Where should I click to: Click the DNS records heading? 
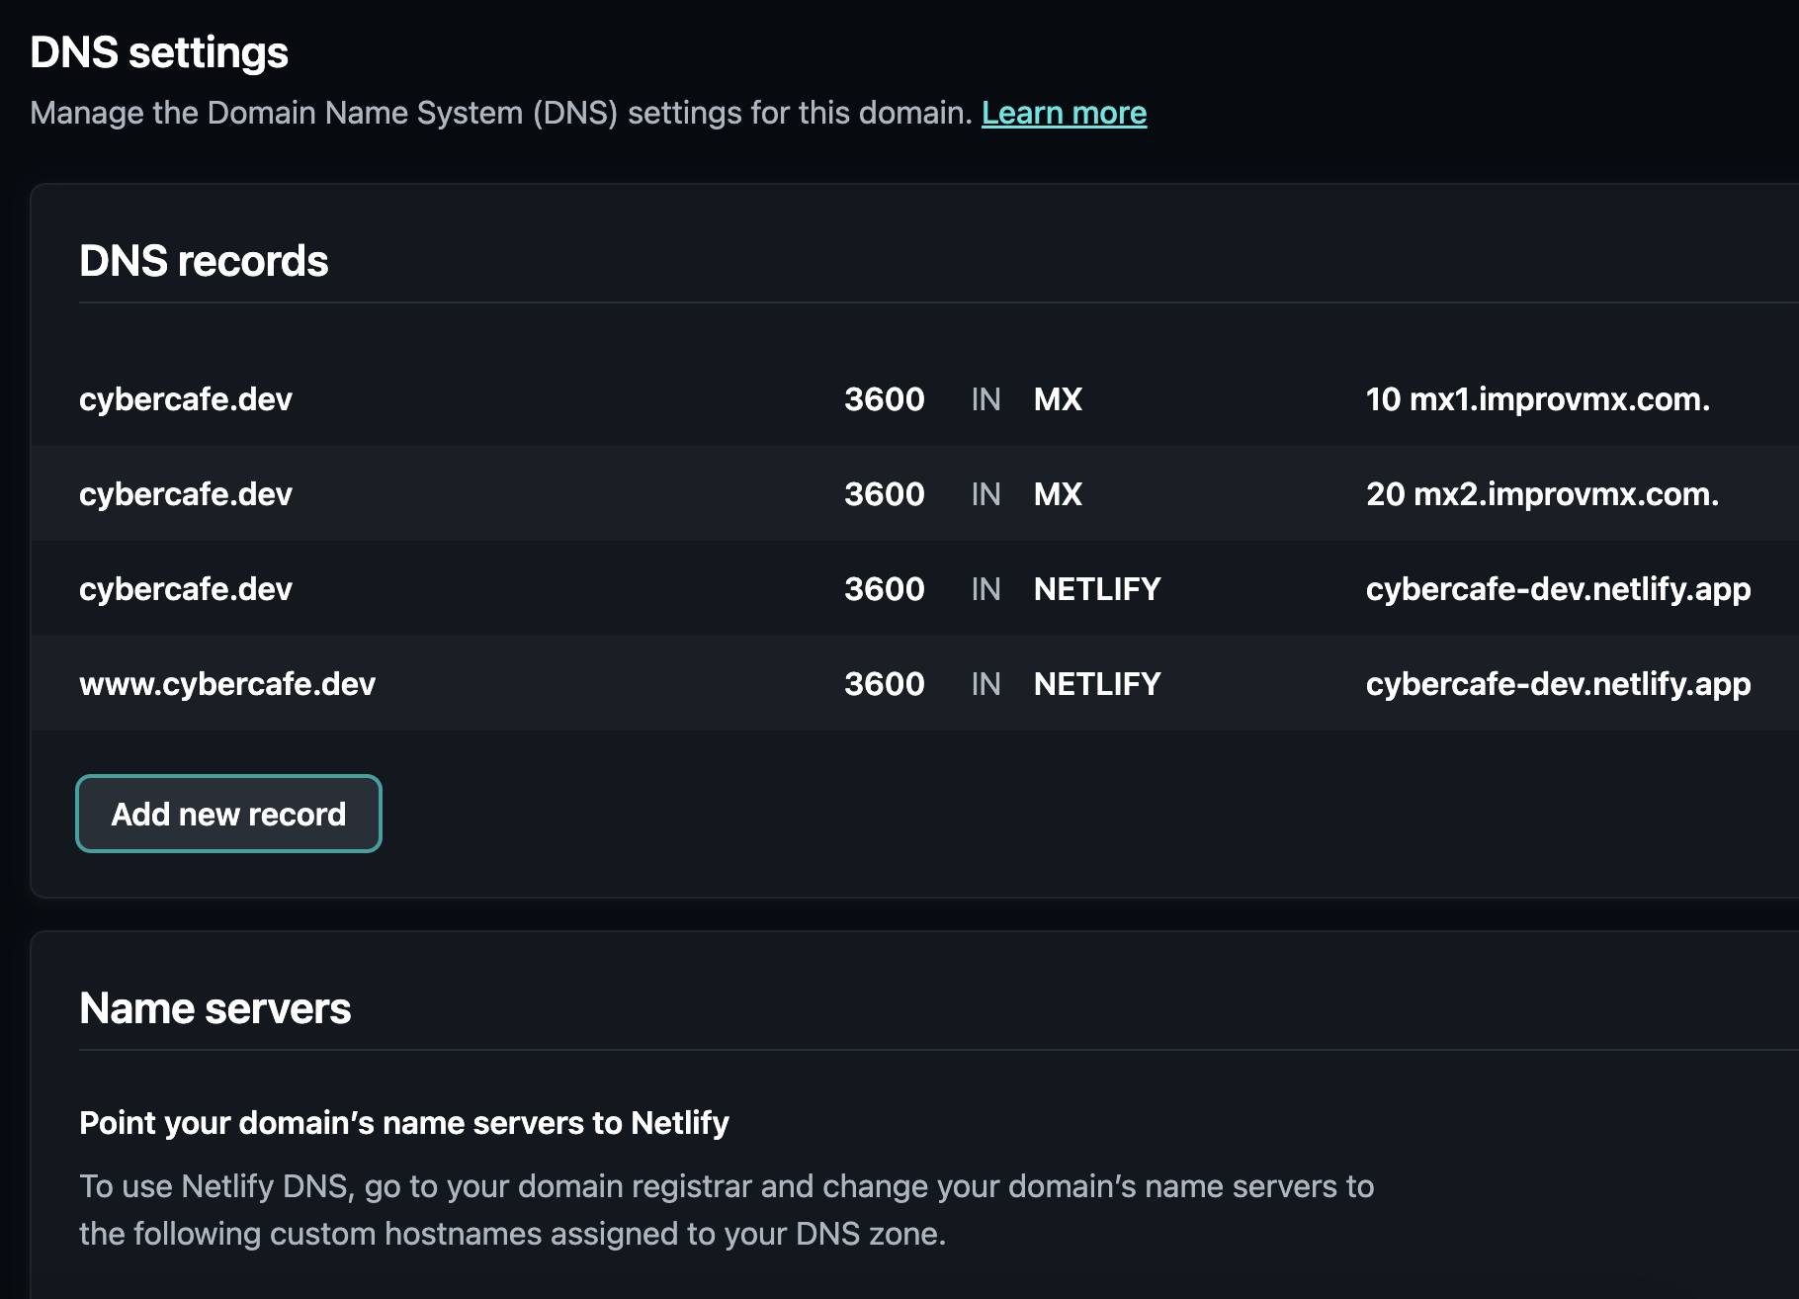pyautogui.click(x=204, y=261)
